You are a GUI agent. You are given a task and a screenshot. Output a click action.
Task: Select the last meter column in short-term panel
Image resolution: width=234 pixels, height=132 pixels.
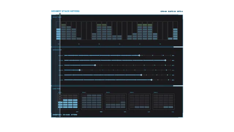[175, 30]
